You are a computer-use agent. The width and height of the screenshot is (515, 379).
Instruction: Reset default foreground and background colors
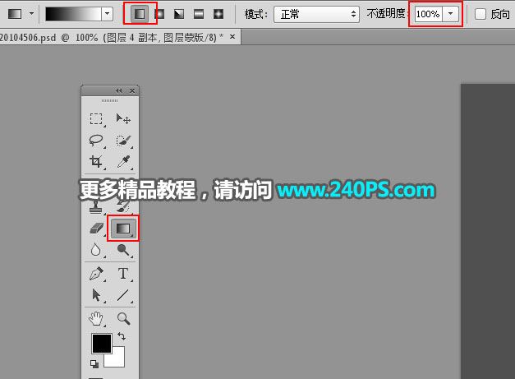(94, 363)
